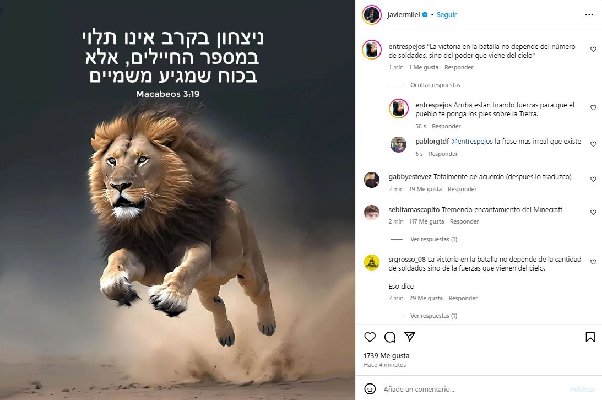The image size is (602, 400).
Task: Like the post with the heart icon
Action: pyautogui.click(x=370, y=337)
